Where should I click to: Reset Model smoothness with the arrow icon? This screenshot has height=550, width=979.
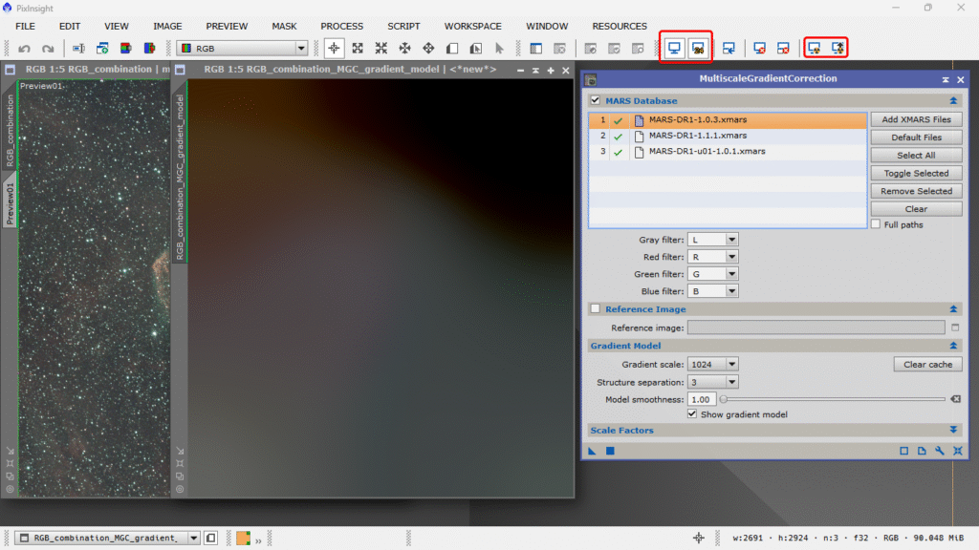pos(955,399)
